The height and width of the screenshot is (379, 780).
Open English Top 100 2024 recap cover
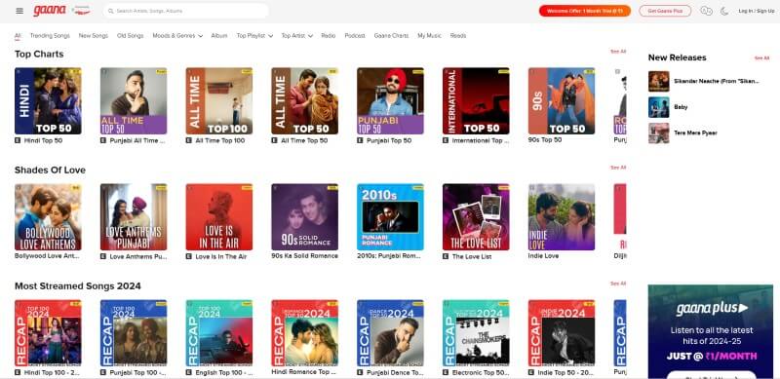click(218, 333)
